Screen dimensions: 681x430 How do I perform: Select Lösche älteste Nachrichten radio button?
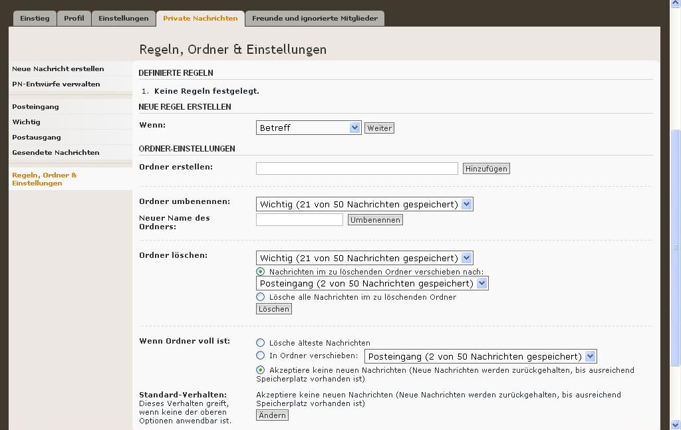(x=261, y=343)
